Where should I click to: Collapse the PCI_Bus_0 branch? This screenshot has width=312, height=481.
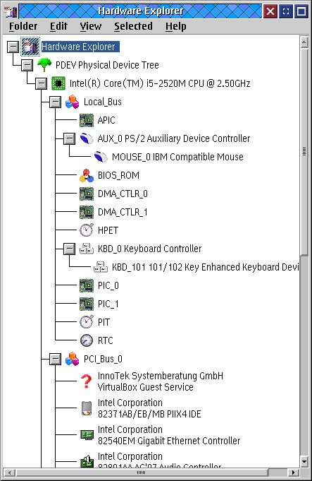(56, 359)
